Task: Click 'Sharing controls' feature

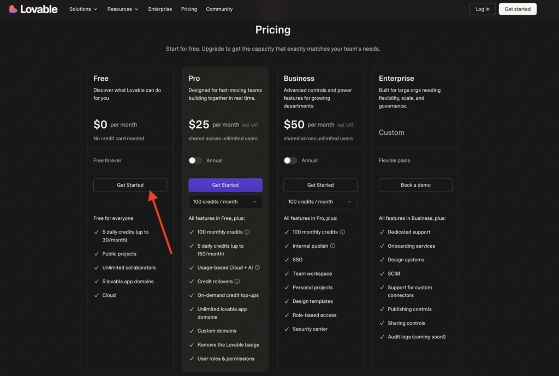Action: tap(406, 323)
